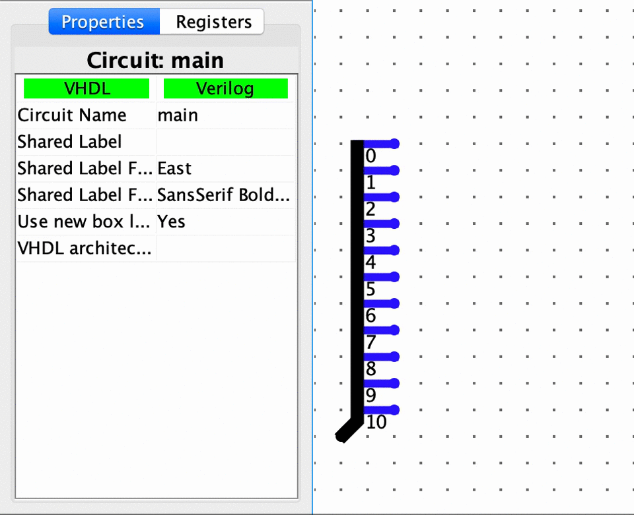634x515 pixels.
Task: Toggle Use new box layout Yes value
Action: coord(225,222)
